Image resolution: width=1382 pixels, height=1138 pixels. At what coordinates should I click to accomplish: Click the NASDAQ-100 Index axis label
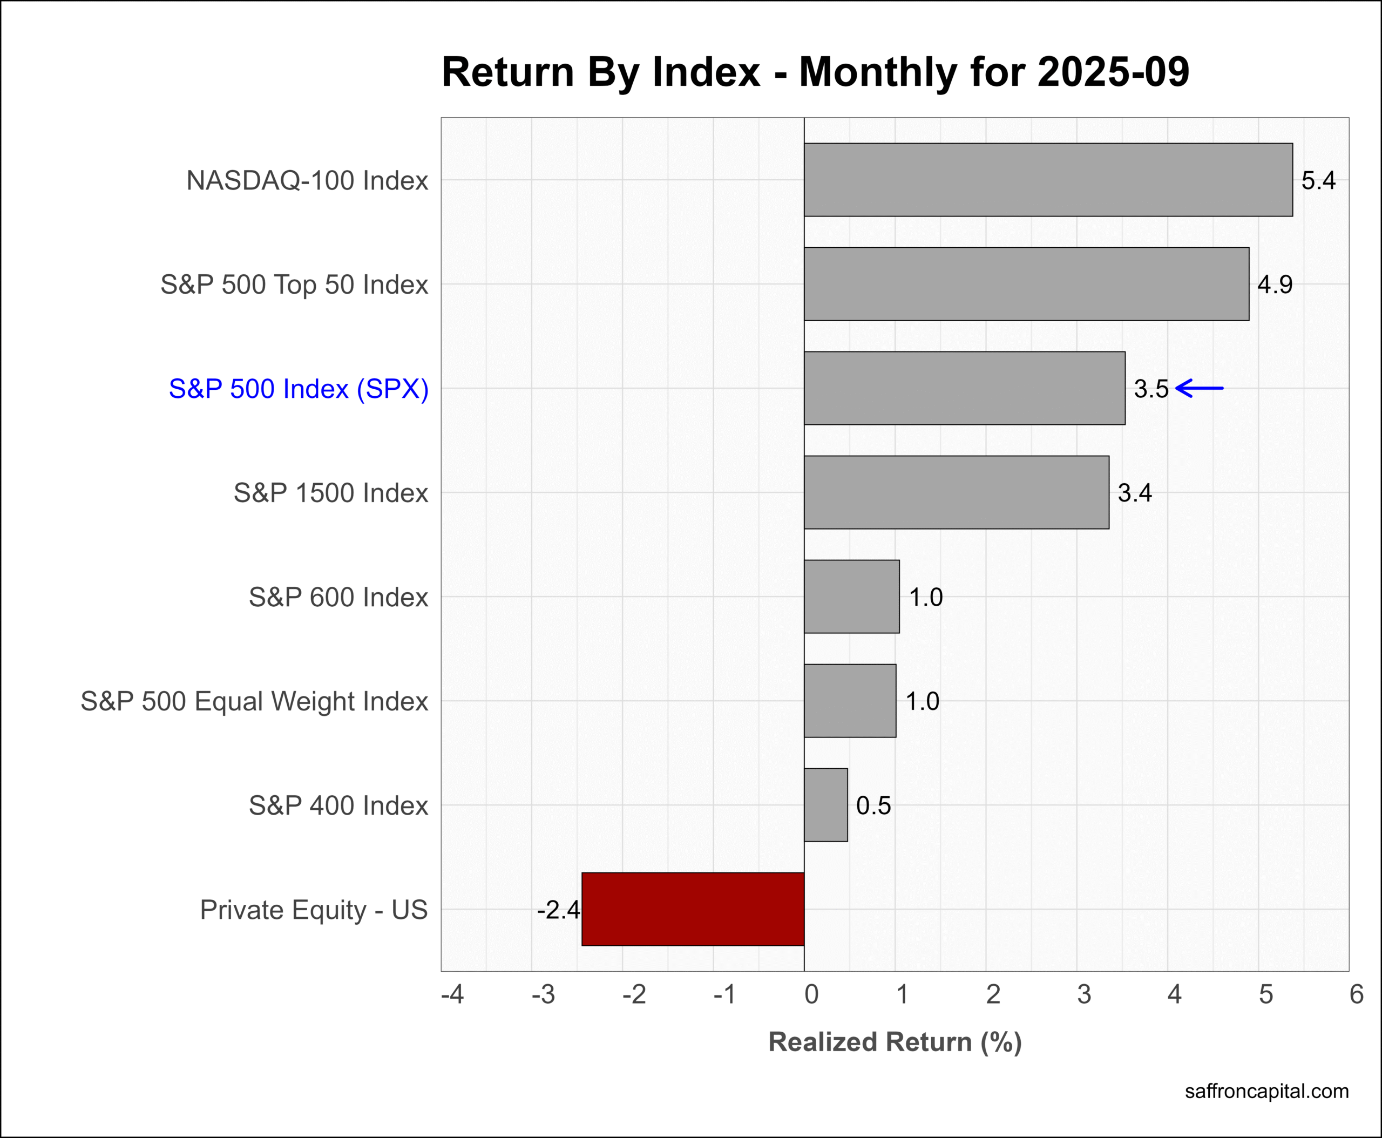(307, 180)
